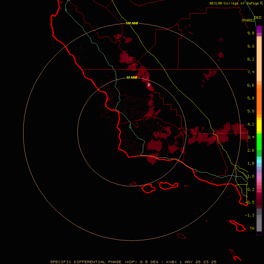Image resolution: width=264 pixels, height=264 pixels.
Task: Click the 7.4 scale value
Action: tap(251, 72)
